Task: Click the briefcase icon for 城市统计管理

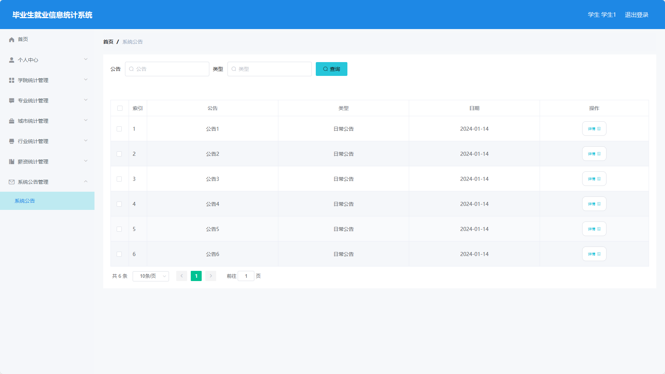Action: pos(12,121)
